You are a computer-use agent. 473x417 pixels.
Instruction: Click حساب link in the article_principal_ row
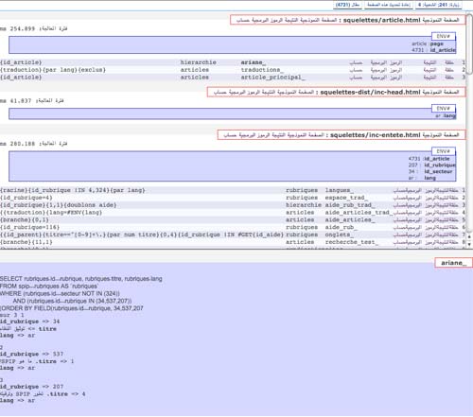356,78
